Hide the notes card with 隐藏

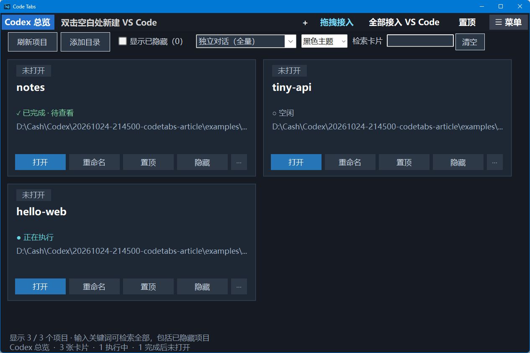[202, 162]
